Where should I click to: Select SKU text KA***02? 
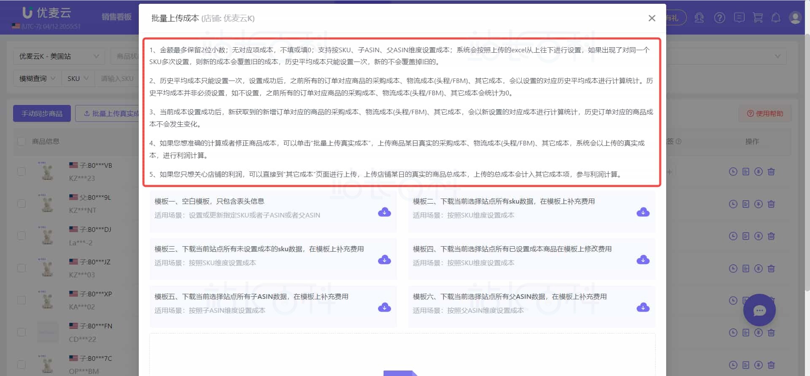pyautogui.click(x=82, y=307)
